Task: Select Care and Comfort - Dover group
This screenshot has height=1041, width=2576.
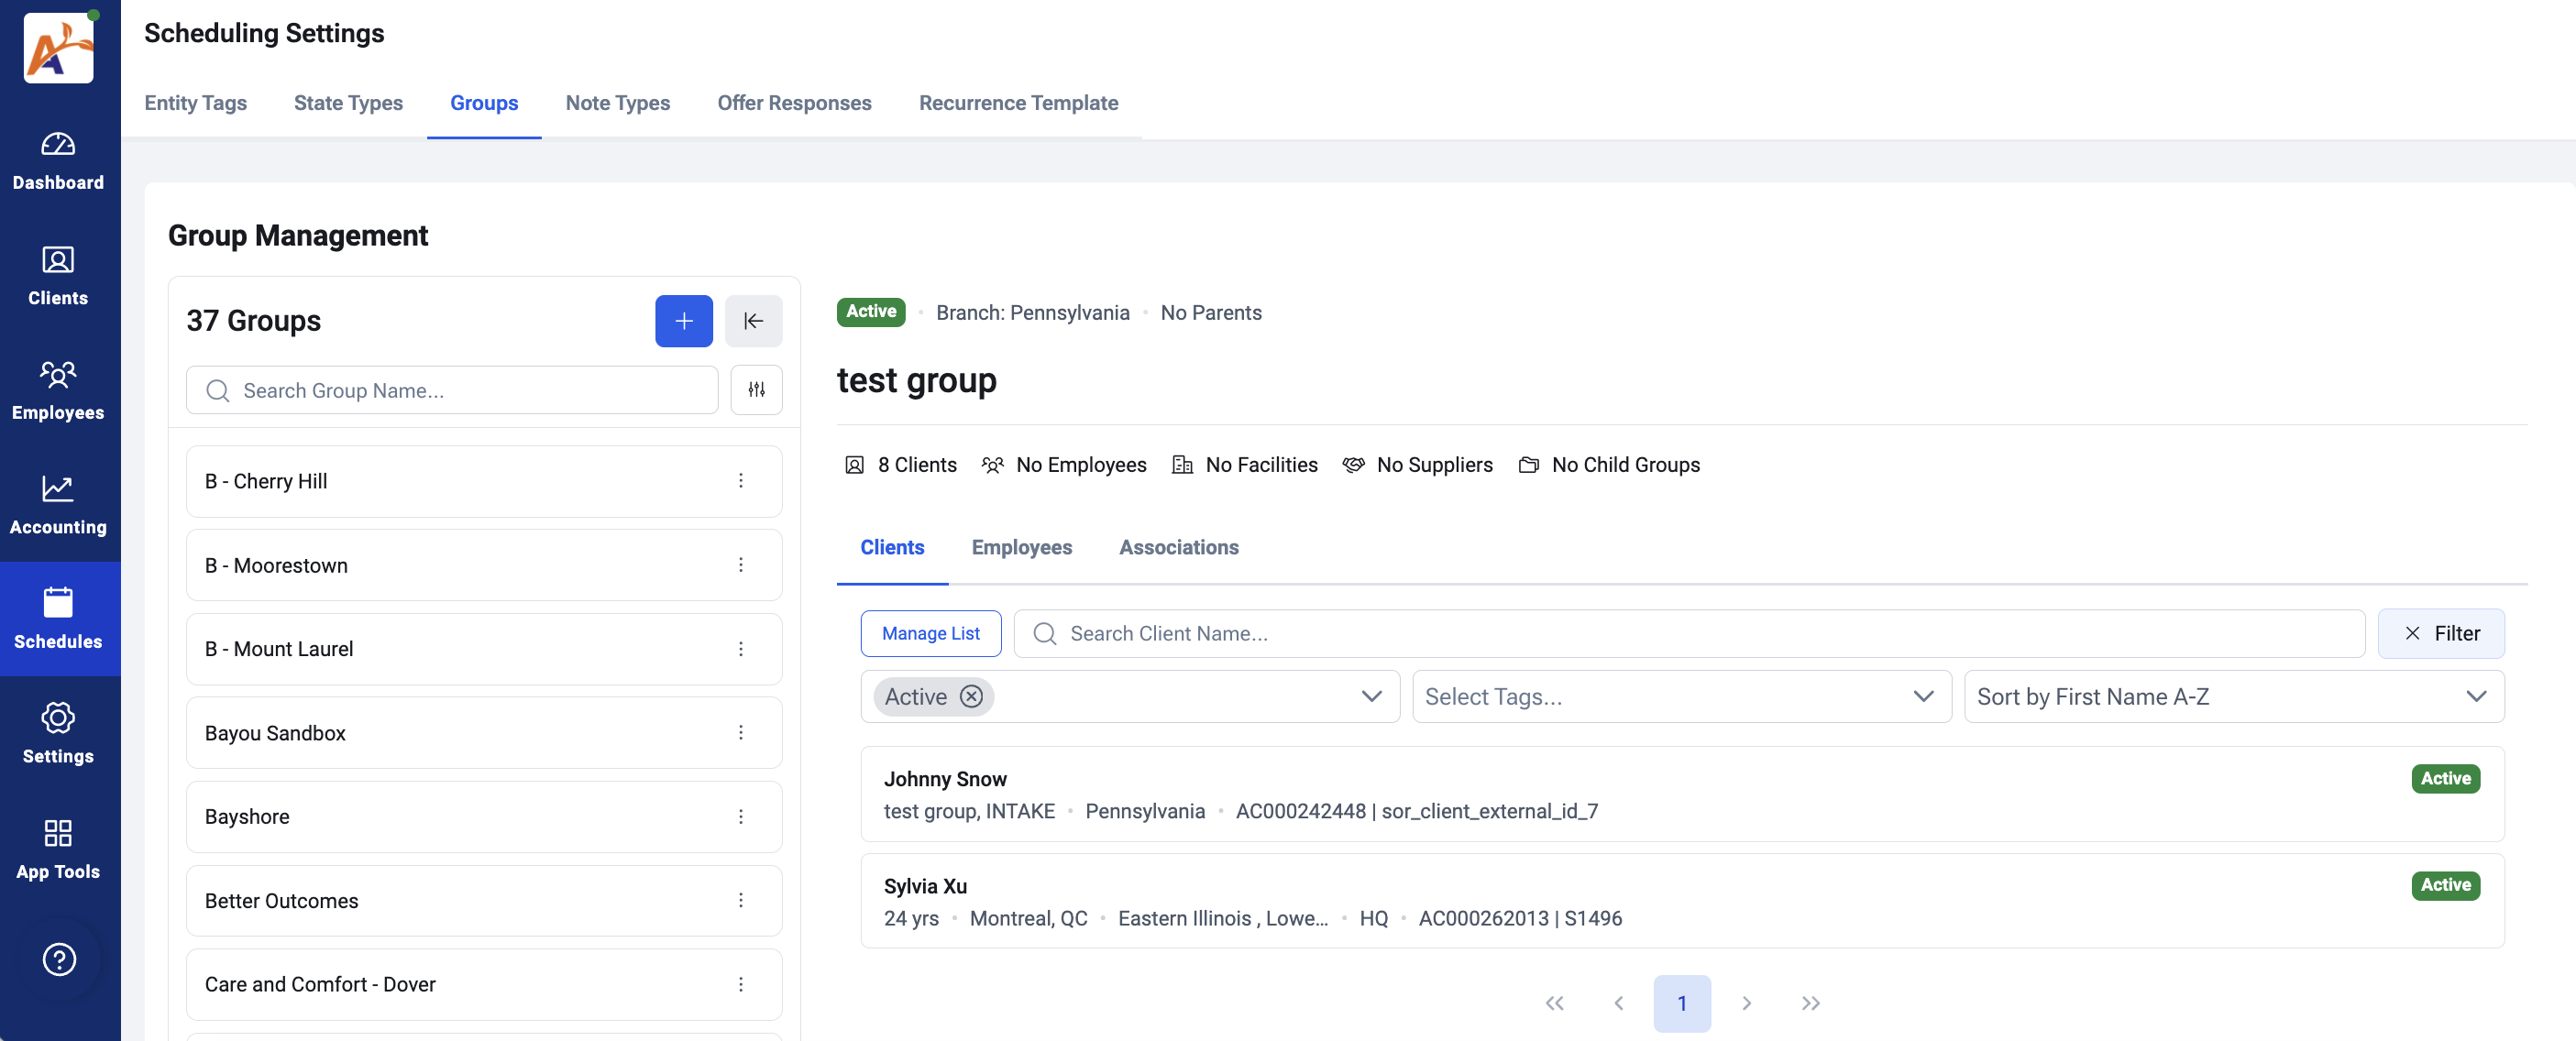Action: 484,985
